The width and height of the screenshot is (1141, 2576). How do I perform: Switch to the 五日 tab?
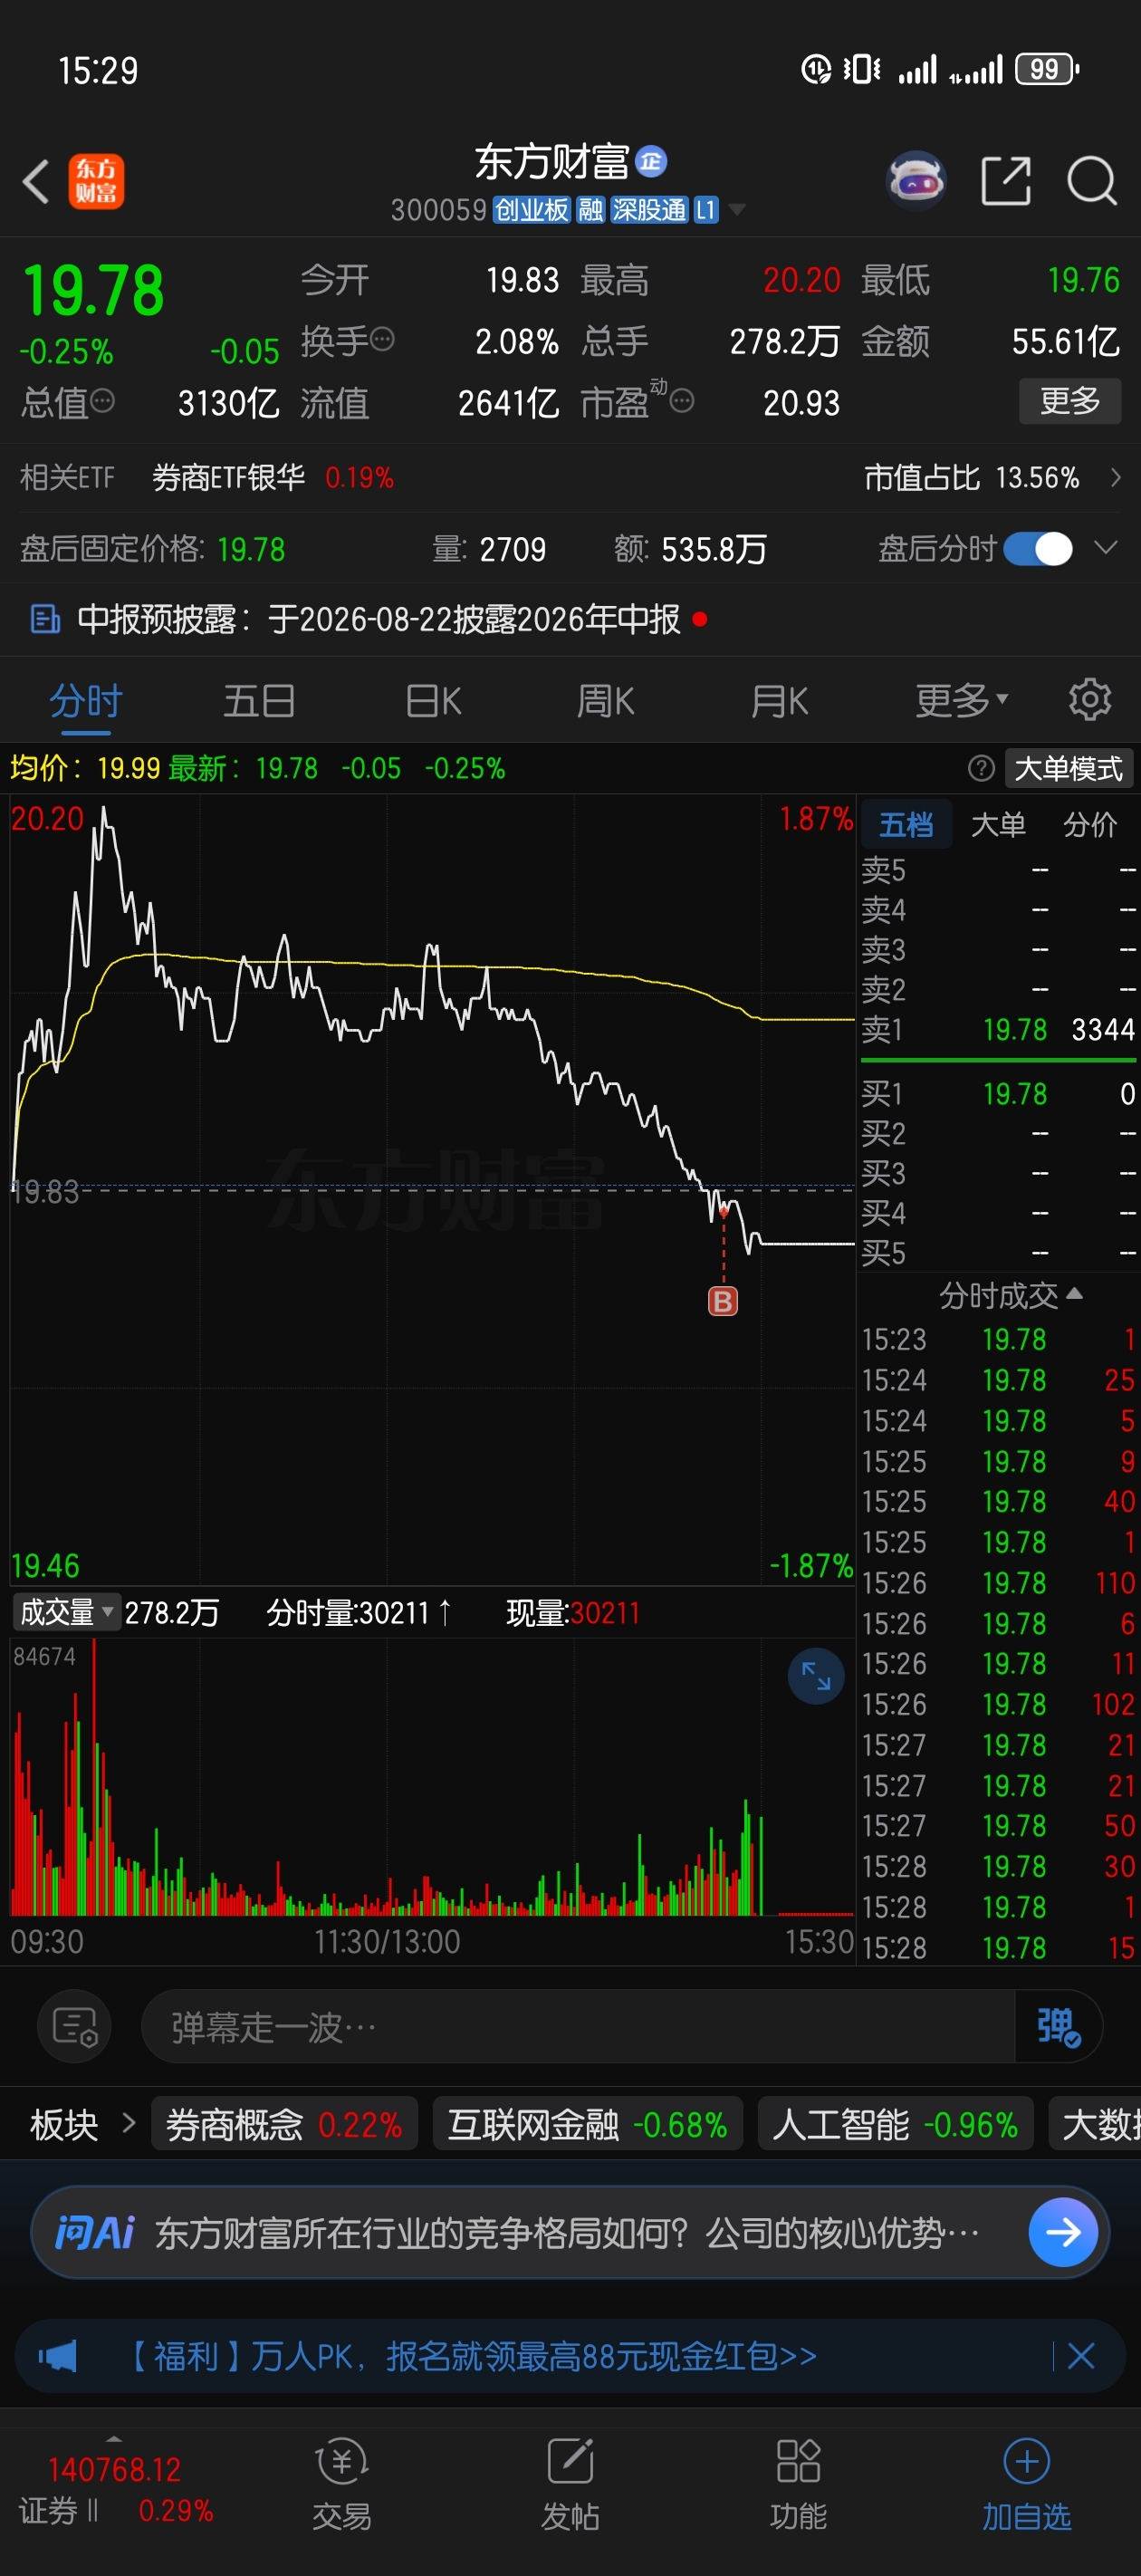coord(259,700)
